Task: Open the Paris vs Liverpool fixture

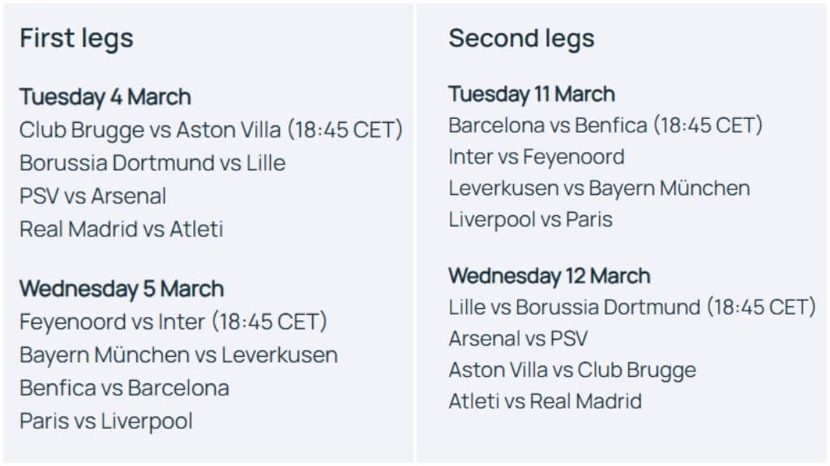Action: click(106, 422)
